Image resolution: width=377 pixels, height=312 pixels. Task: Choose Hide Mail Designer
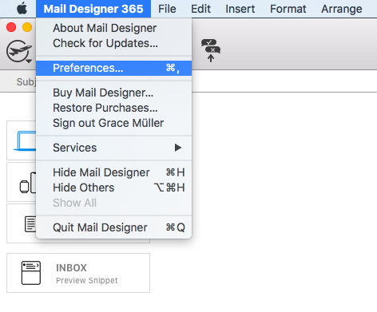click(x=114, y=172)
